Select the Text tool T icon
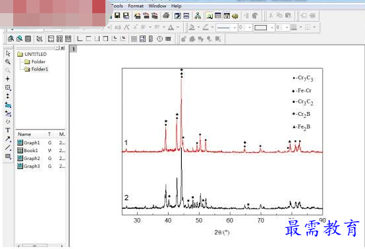Viewport: 365px width, 249px height. click(8, 130)
